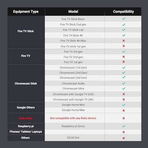Screen dimensions: 148x148
Task: Click the checkmark for Raspberry pi Zeros
Action: click(124, 126)
